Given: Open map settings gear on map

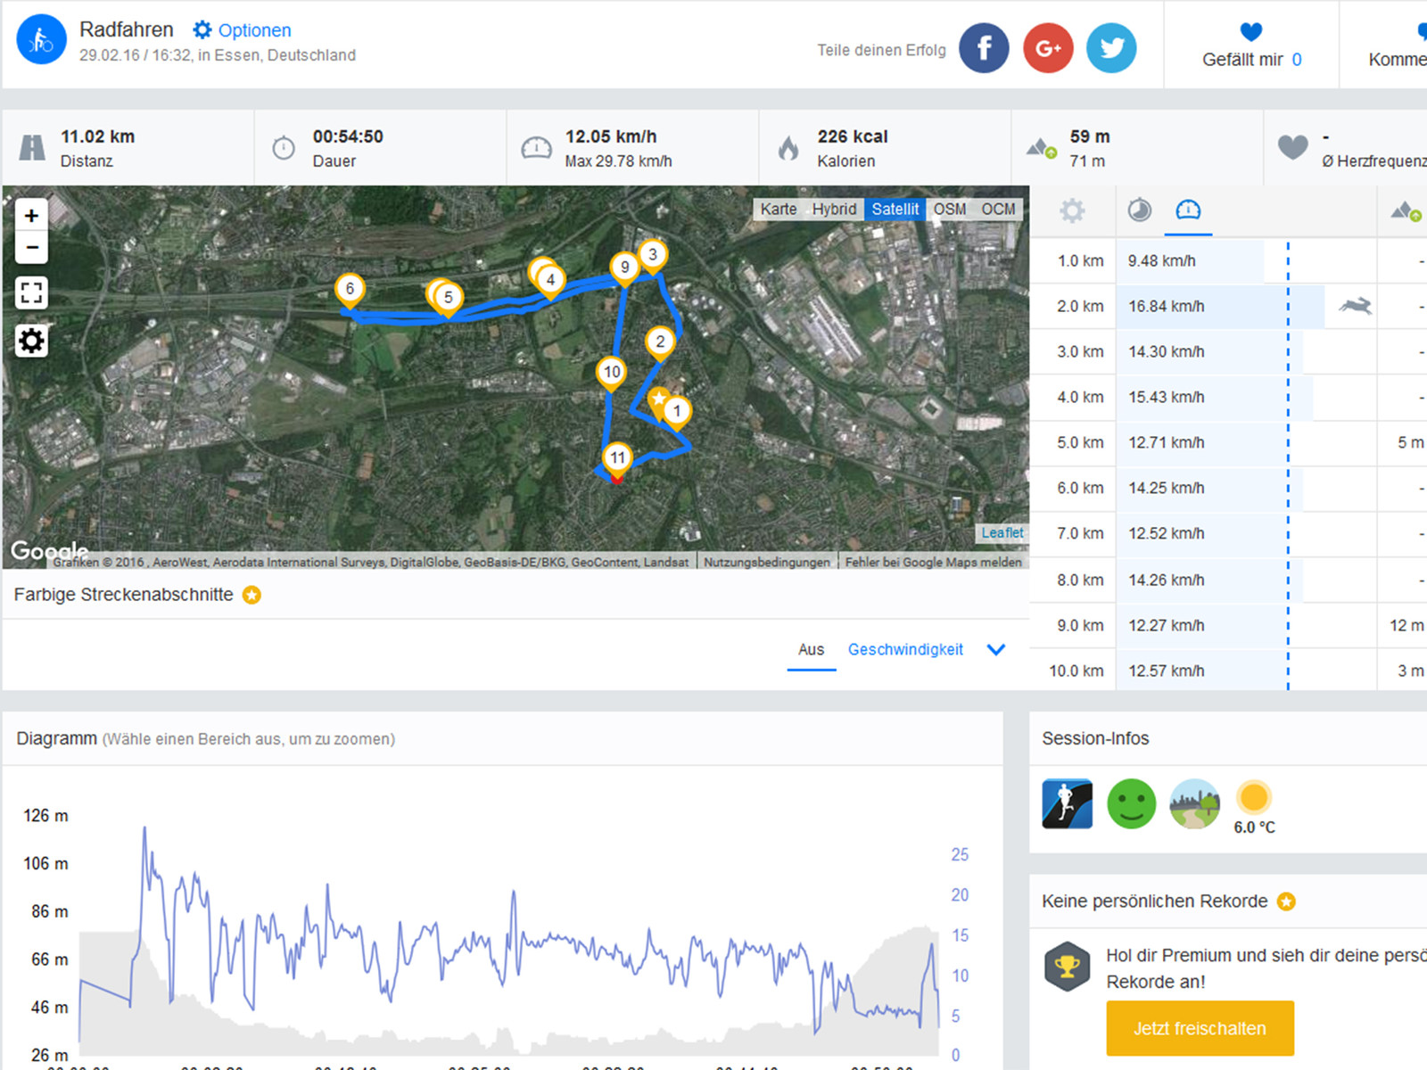Looking at the screenshot, I should [31, 341].
